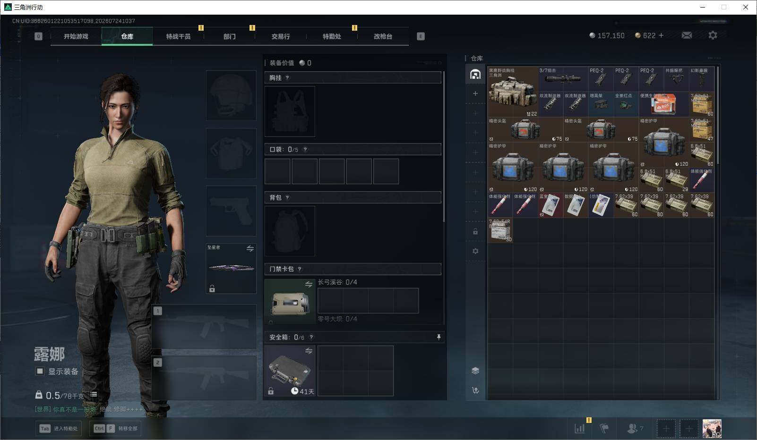Show help for 口袋 question mark
757x440 pixels.
[305, 149]
